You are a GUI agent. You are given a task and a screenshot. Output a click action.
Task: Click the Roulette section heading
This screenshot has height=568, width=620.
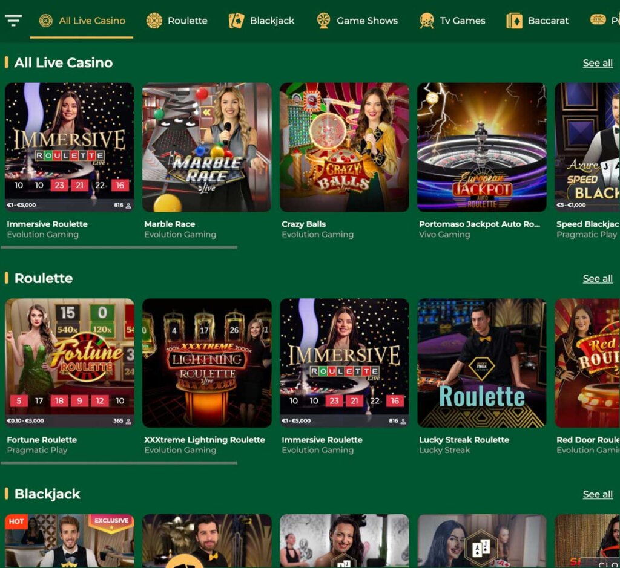tap(44, 278)
